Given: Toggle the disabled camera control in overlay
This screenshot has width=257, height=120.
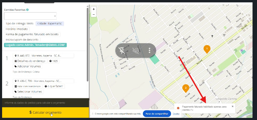Looking at the screenshot, I should point(135,51).
